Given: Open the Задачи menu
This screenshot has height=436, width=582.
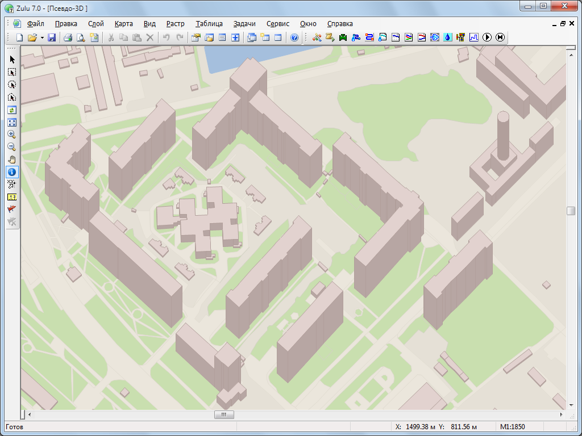Looking at the screenshot, I should 244,24.
